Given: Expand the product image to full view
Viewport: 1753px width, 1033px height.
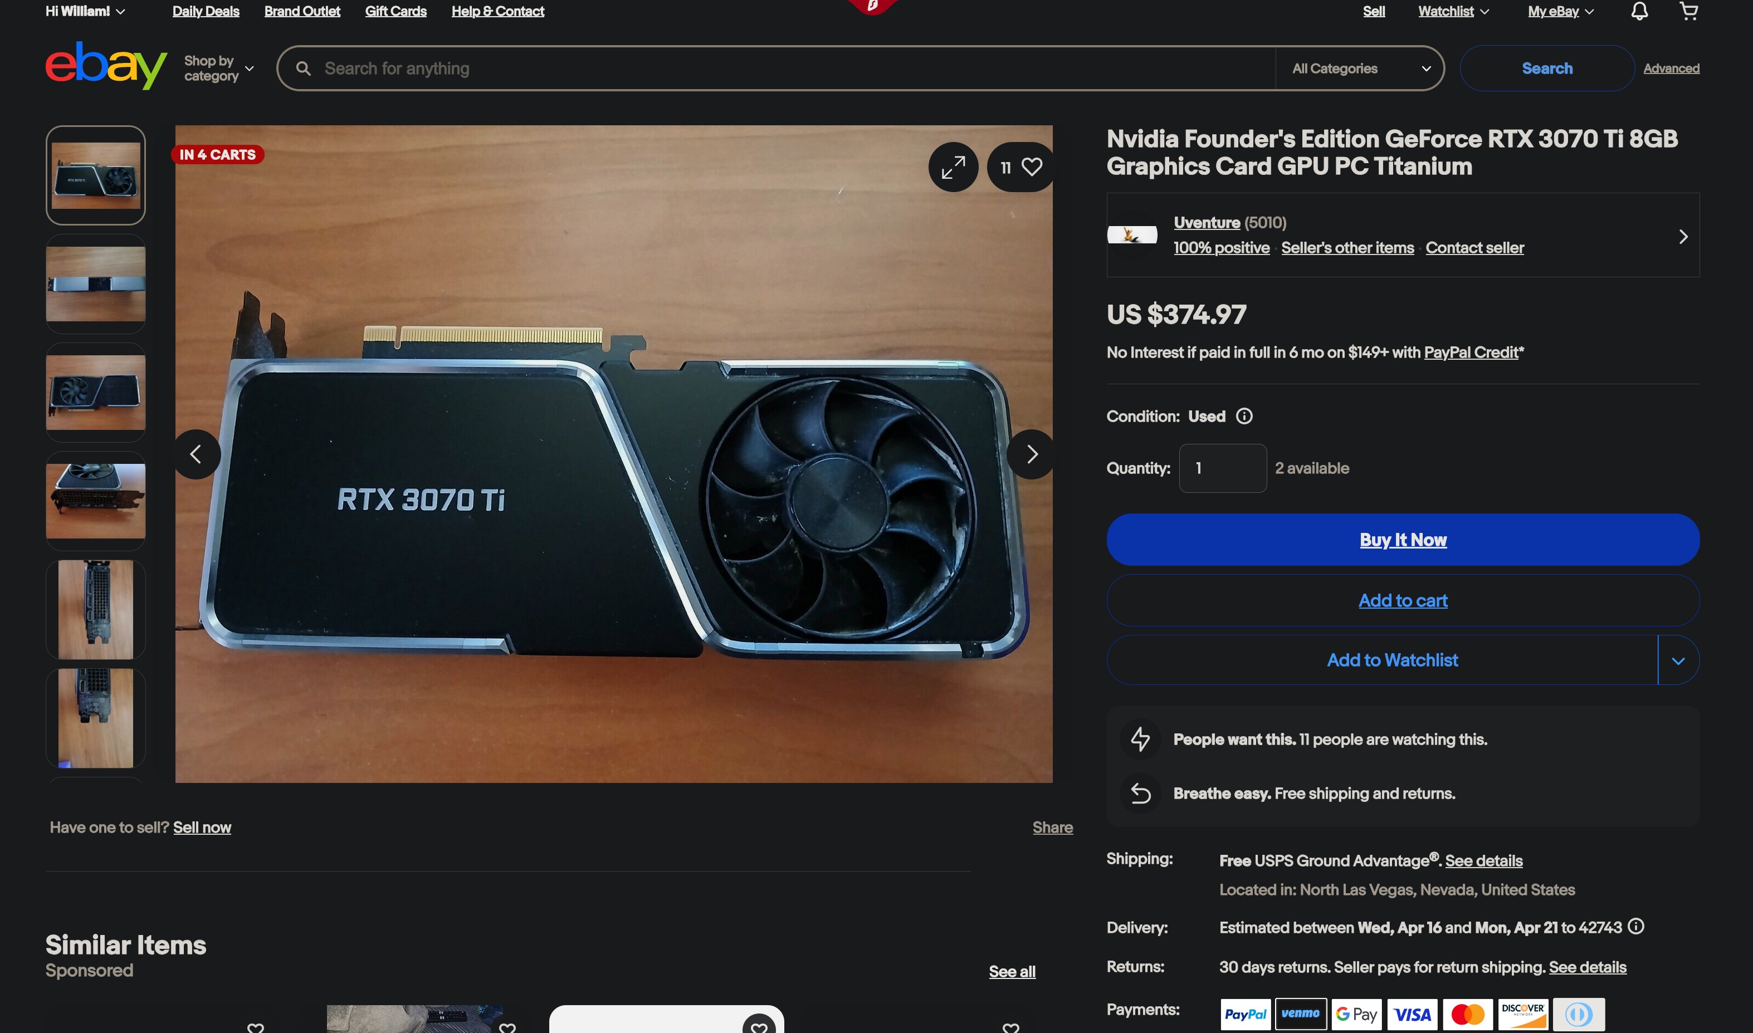Looking at the screenshot, I should 953,167.
